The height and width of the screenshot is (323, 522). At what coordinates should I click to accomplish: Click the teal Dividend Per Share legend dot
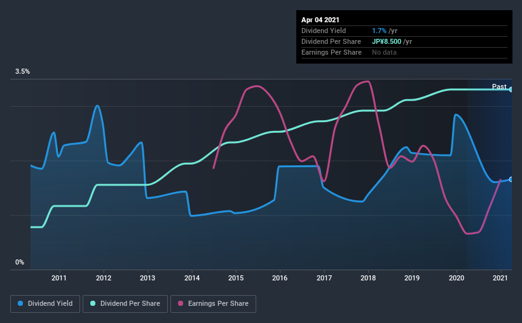pos(93,303)
